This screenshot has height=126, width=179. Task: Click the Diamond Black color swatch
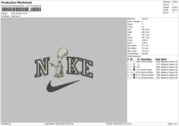(134, 75)
